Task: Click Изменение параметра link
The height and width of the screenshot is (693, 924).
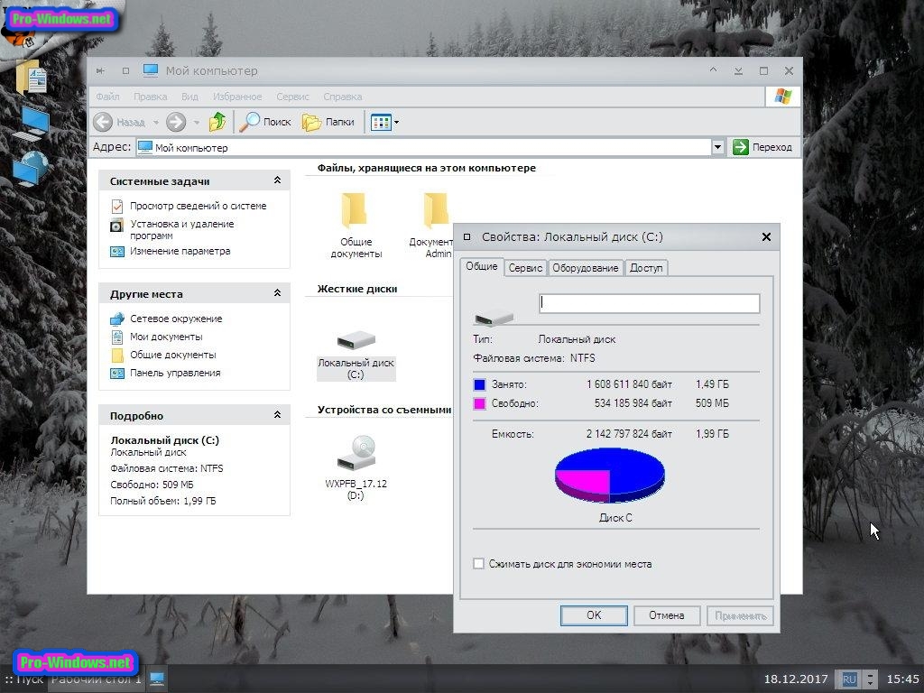Action: 180,251
